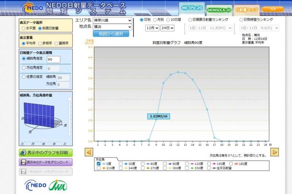
Task: Select the 水平面 radio button
Action: pyautogui.click(x=24, y=28)
